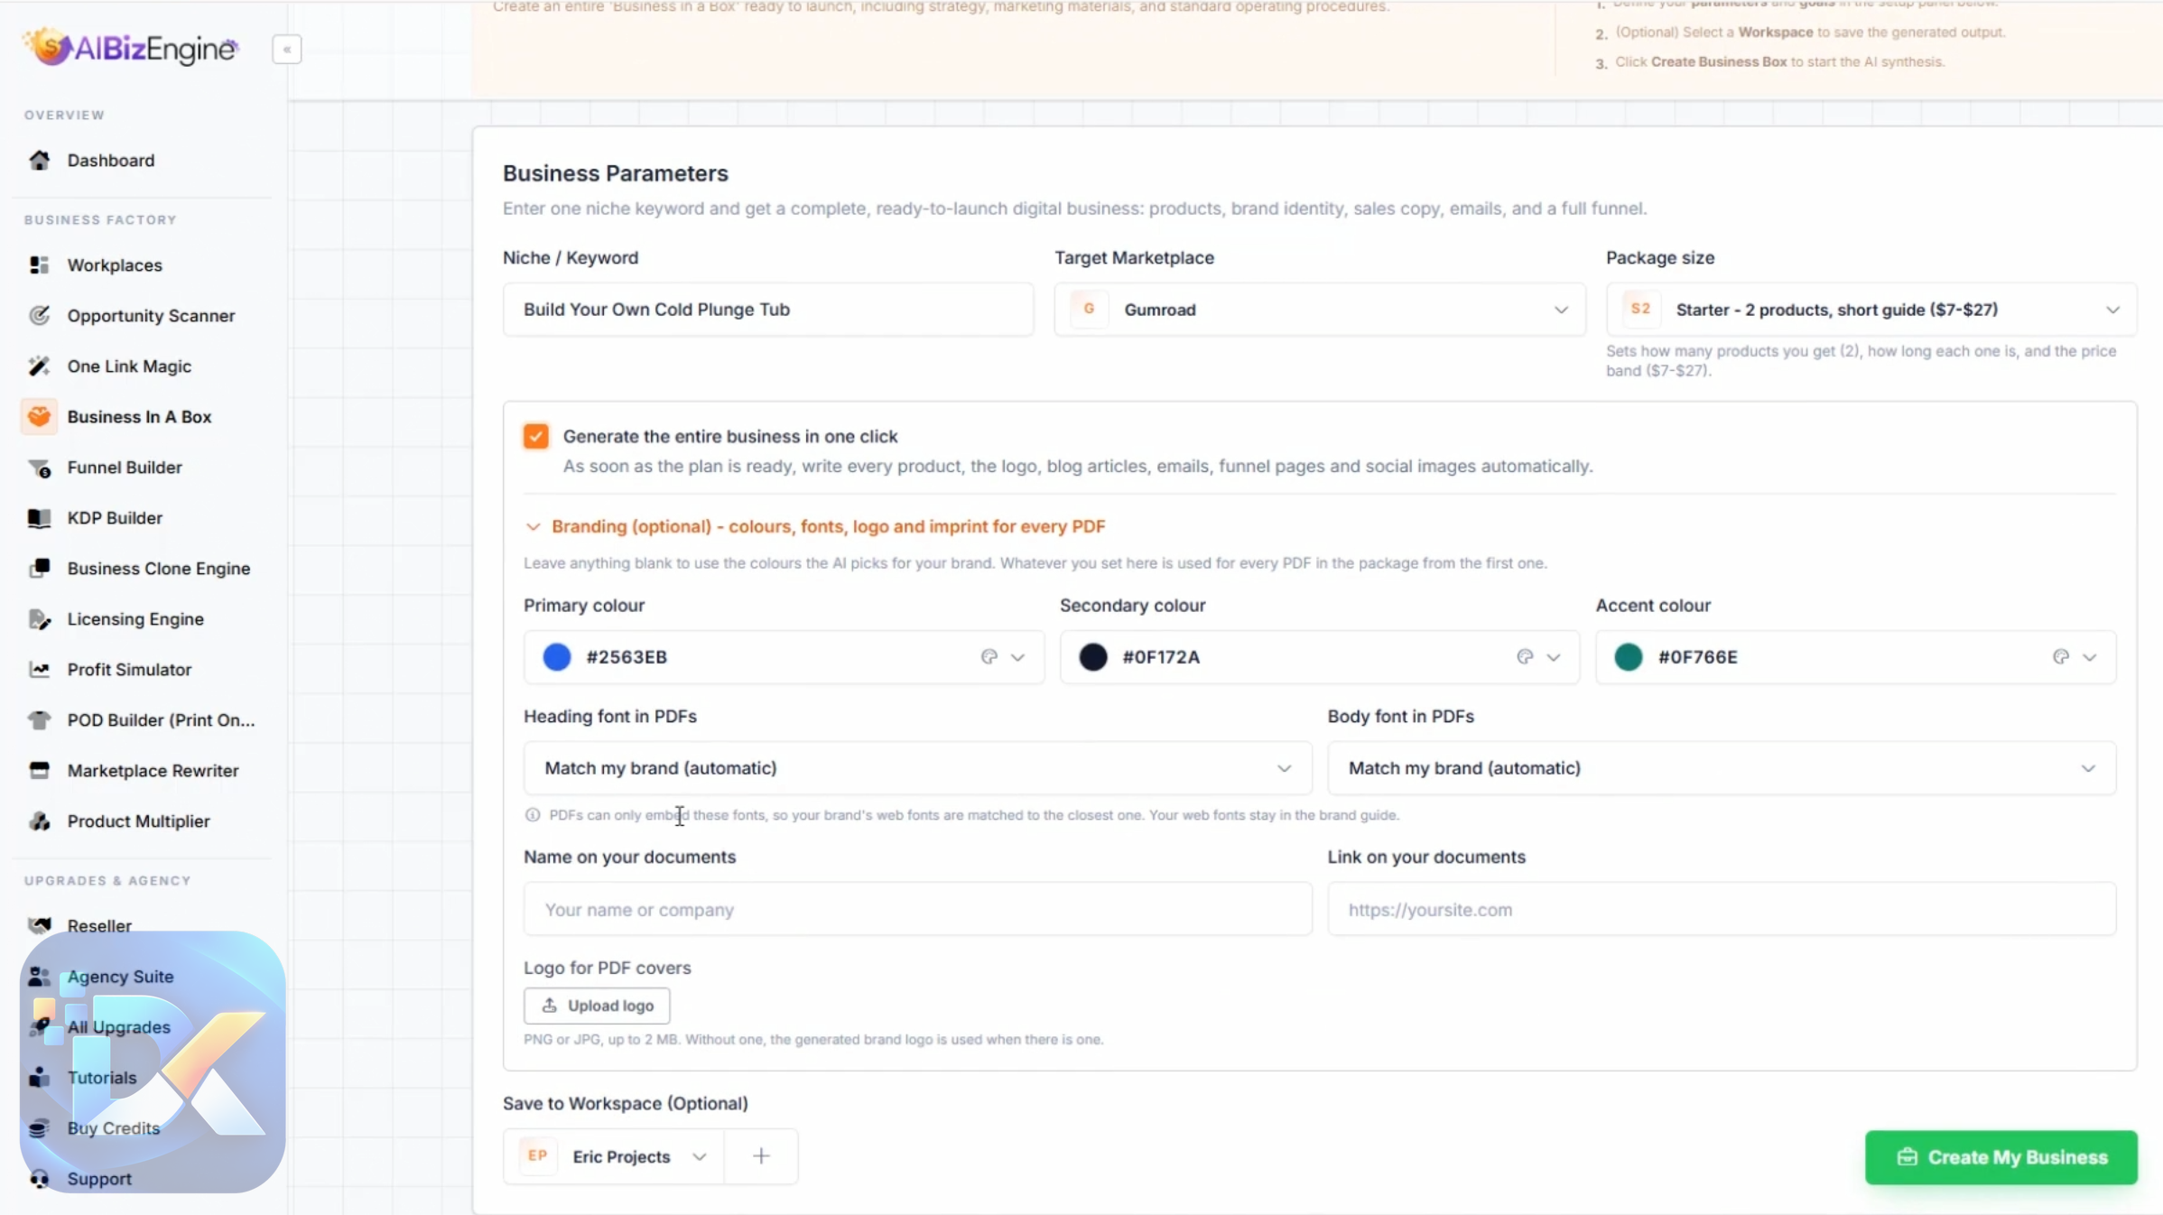Open the Heading font in PDFs dropdown
Screen dimensions: 2163x1215
point(917,768)
